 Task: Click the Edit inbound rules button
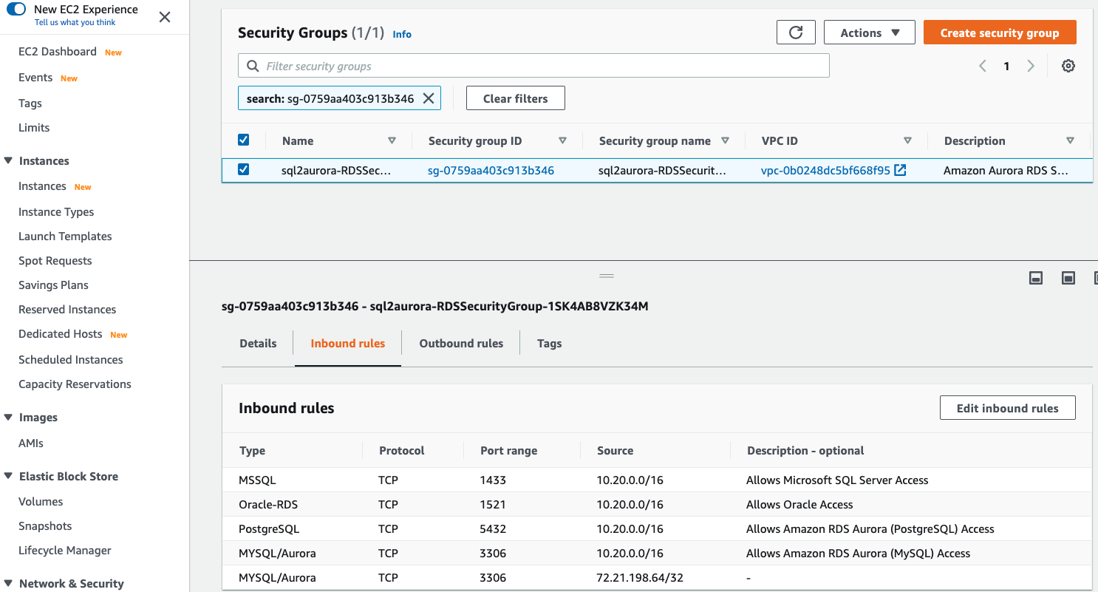coord(1007,408)
